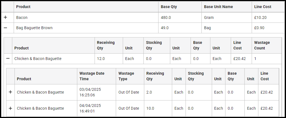Expand the Bacon row
This screenshot has height=118, width=286.
[x=5, y=17]
